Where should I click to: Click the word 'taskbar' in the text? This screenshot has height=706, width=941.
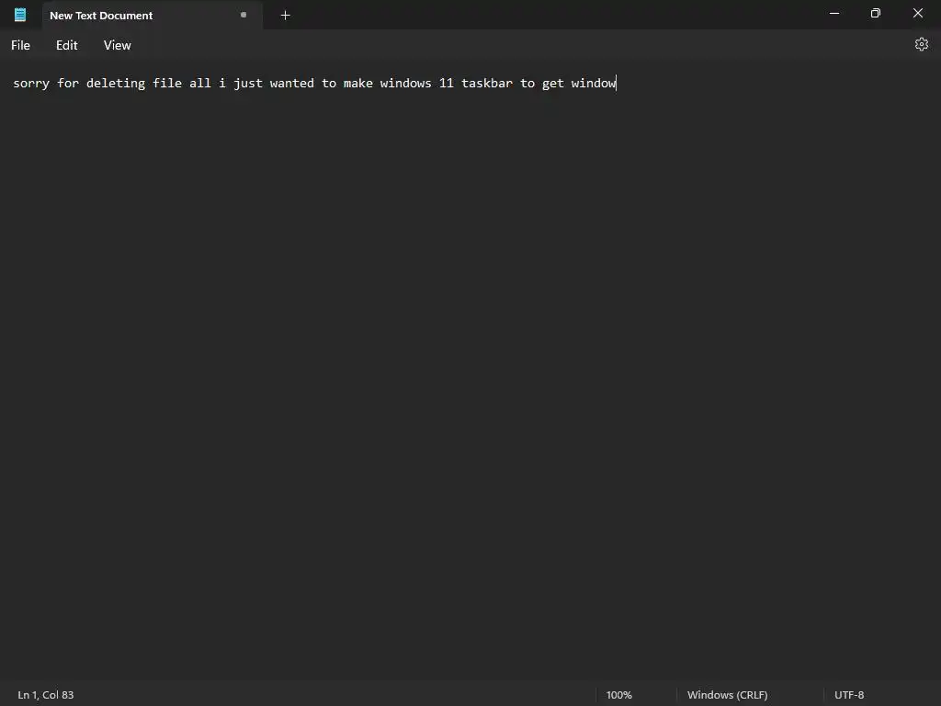[x=487, y=83]
